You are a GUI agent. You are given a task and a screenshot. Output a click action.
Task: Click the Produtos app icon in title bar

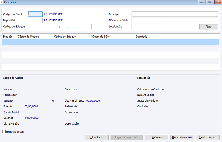[1, 2]
